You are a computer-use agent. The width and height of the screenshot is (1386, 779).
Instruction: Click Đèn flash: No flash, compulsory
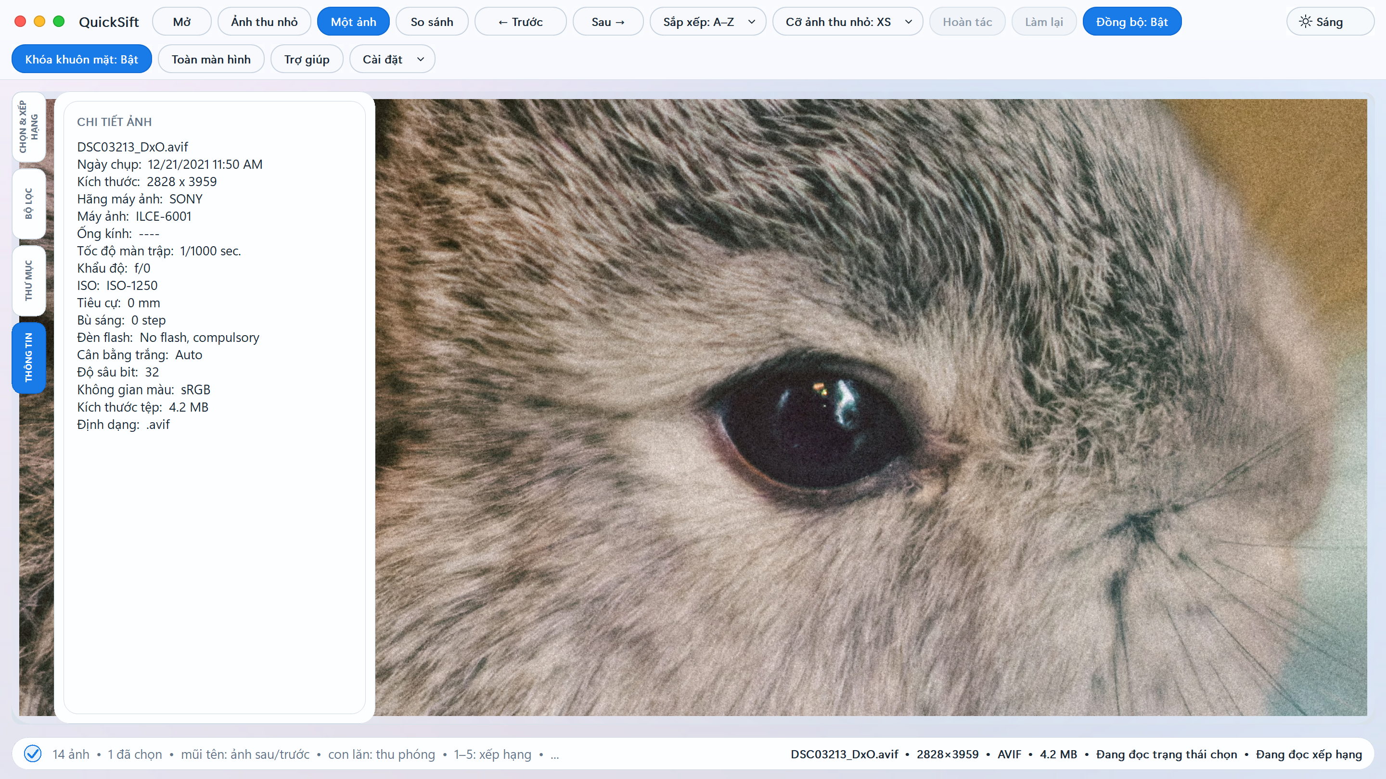[168, 337]
